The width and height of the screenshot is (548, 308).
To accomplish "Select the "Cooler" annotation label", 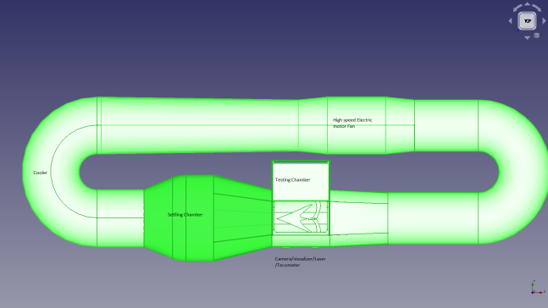I will 40,173.
